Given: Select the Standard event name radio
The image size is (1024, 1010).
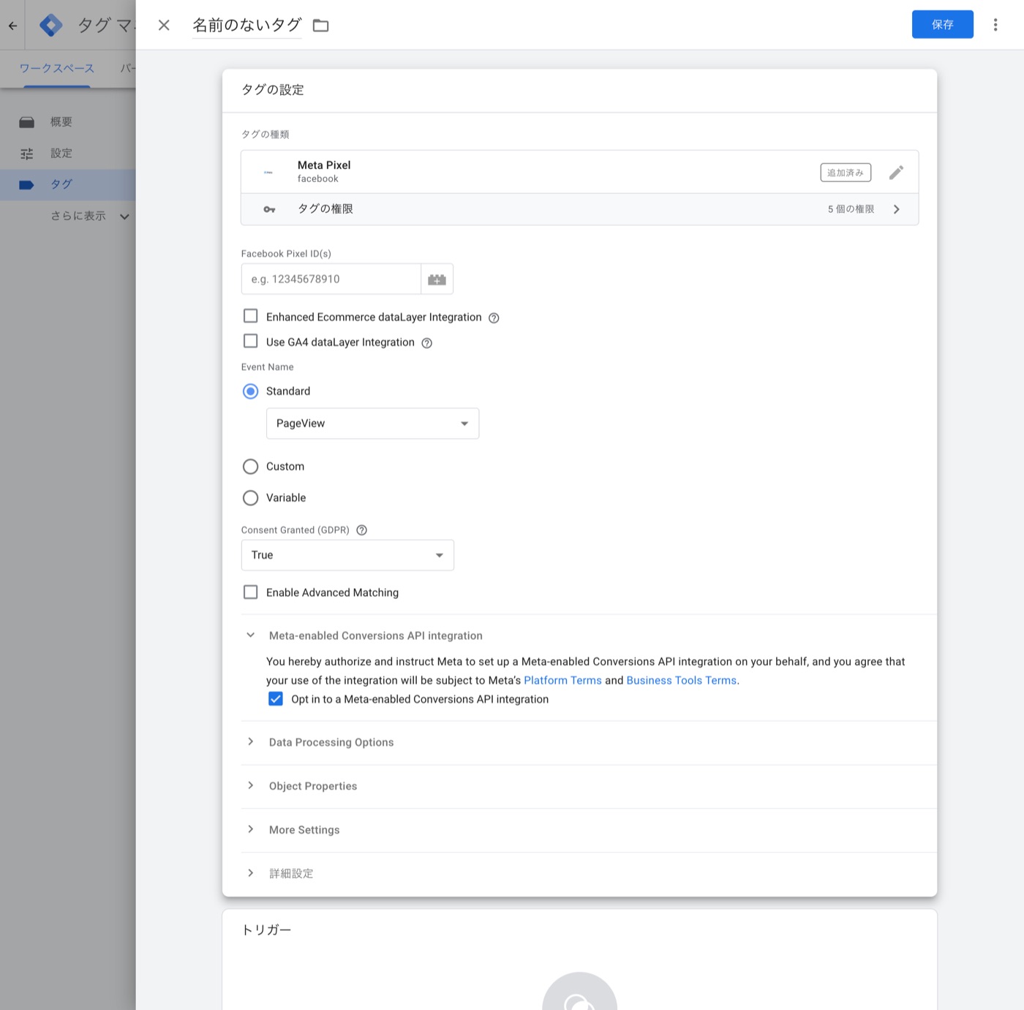Looking at the screenshot, I should click(251, 391).
